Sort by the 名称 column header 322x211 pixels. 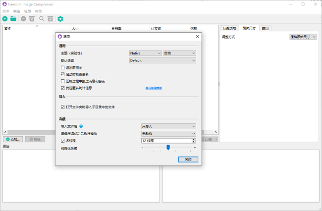[37, 29]
